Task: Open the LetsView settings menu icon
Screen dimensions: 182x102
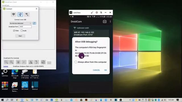Action: click(101, 12)
